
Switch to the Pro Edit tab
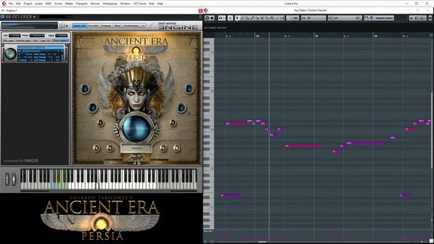(x=93, y=26)
